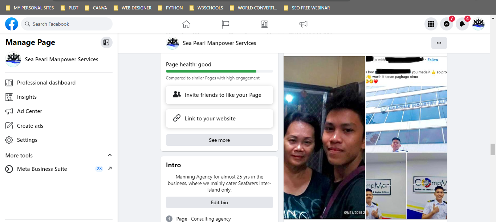496x222 pixels.
Task: Click the Edit bio button
Action: point(219,202)
